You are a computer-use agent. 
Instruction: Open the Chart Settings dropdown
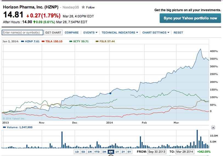pyautogui.click(x=156, y=32)
